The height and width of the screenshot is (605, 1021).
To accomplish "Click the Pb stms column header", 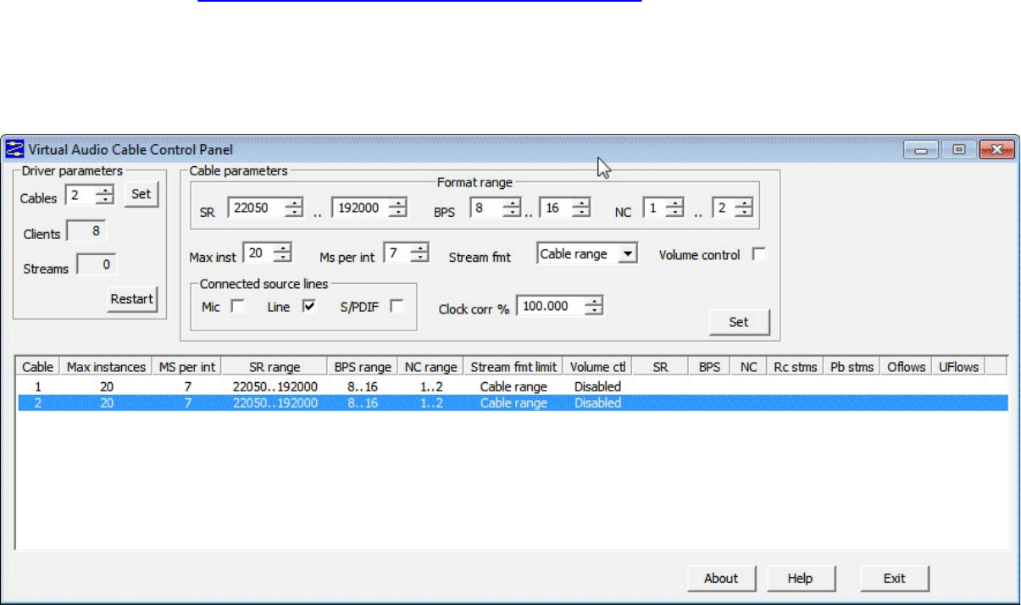I will point(851,367).
